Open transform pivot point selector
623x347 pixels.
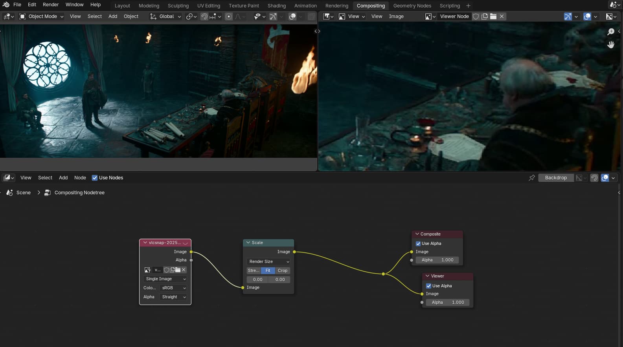(191, 16)
